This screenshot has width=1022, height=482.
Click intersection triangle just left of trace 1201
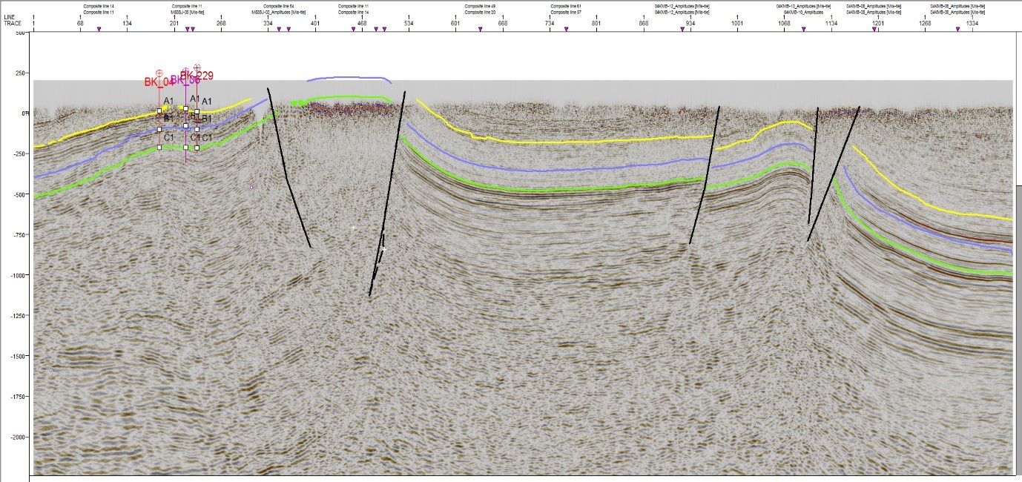[x=874, y=29]
